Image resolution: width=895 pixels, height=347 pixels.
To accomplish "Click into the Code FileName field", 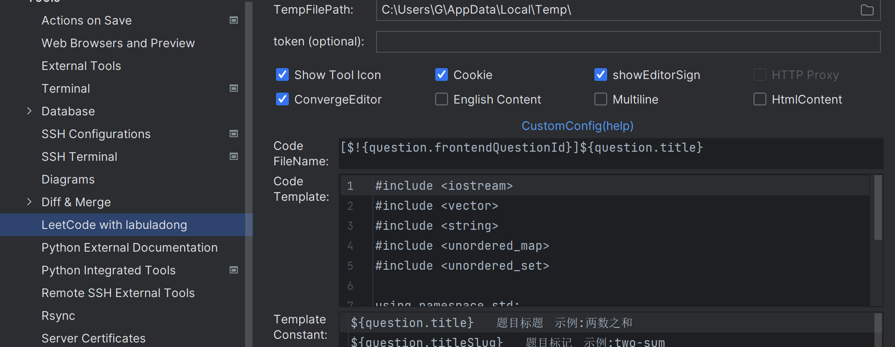I will coord(609,153).
